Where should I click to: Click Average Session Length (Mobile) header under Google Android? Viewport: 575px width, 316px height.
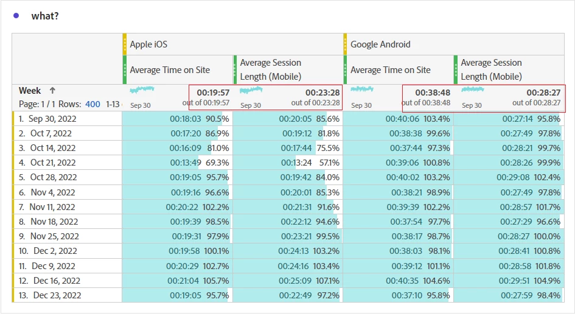[509, 70]
